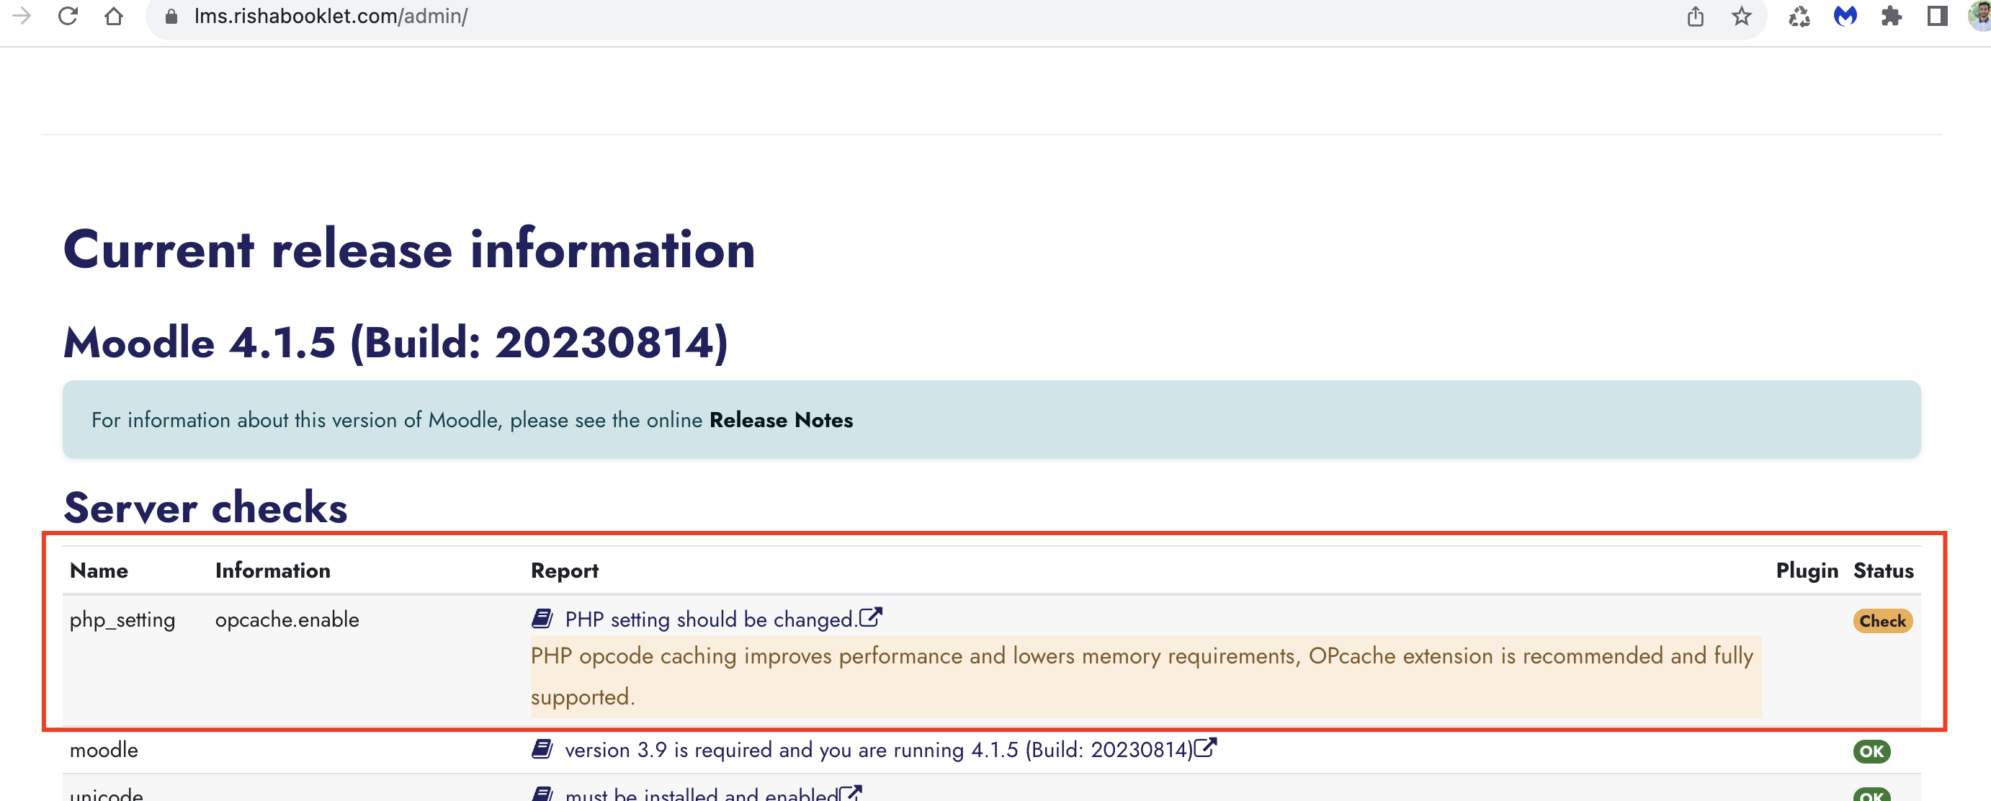This screenshot has height=801, width=1991.
Task: Click the PHP opcode caching warning text
Action: (1145, 676)
